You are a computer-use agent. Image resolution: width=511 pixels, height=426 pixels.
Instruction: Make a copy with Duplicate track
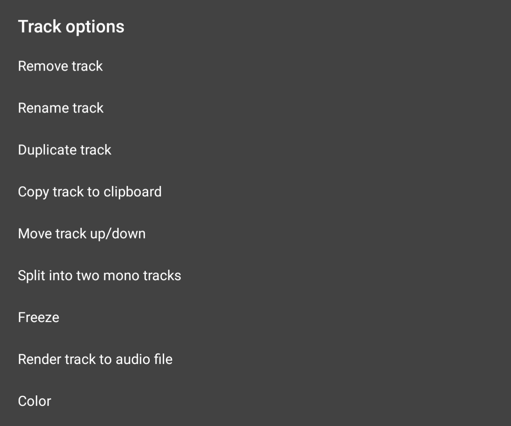(65, 150)
